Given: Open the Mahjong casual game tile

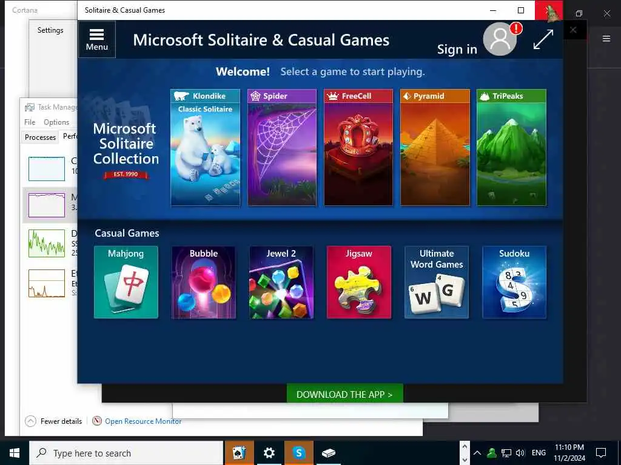Looking at the screenshot, I should [126, 282].
